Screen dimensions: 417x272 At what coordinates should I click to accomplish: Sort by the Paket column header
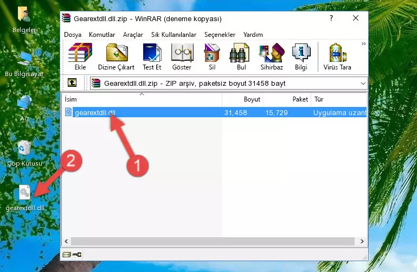pyautogui.click(x=287, y=99)
